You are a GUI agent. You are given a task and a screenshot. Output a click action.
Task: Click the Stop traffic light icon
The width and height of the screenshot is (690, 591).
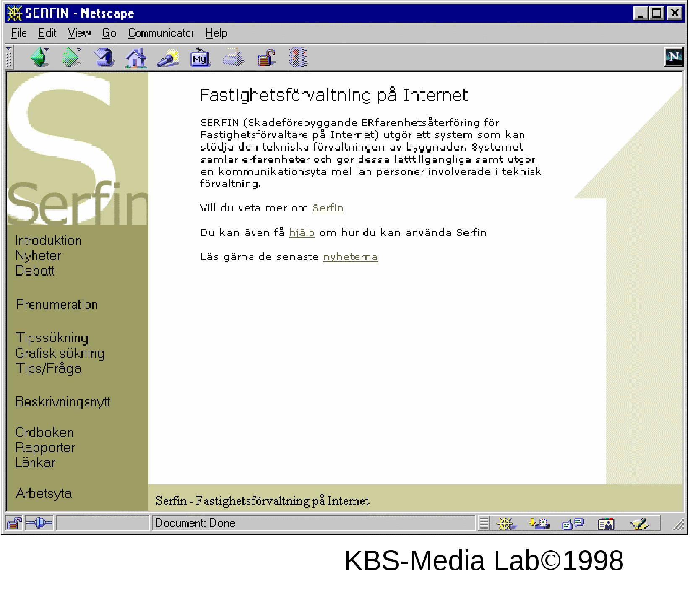(x=298, y=57)
